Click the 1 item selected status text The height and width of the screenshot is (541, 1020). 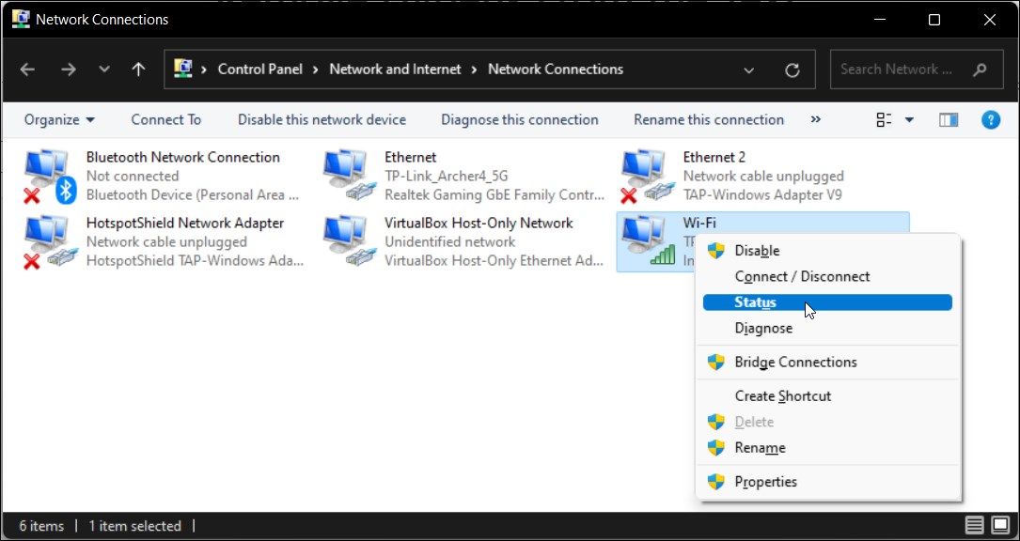click(x=134, y=526)
